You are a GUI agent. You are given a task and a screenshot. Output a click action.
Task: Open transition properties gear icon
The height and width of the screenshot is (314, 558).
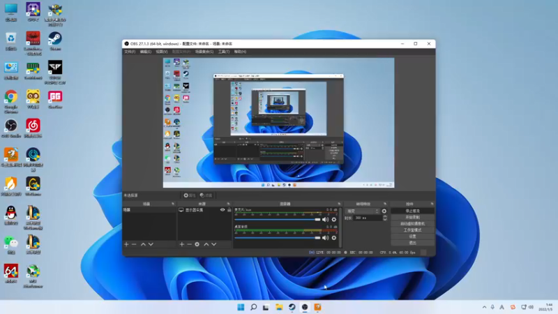tap(384, 211)
